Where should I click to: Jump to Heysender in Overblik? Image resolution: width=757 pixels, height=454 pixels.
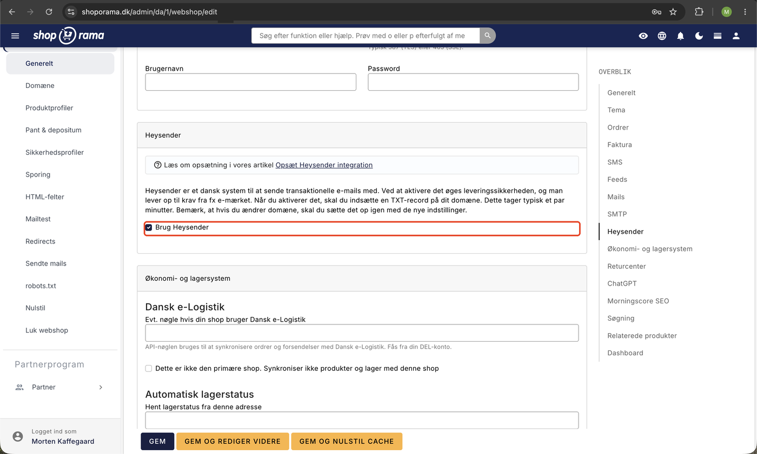(626, 232)
